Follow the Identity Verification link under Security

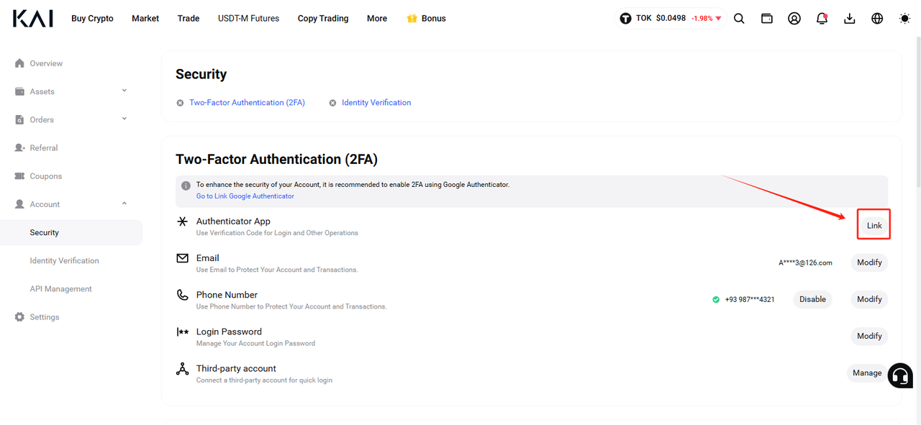376,103
